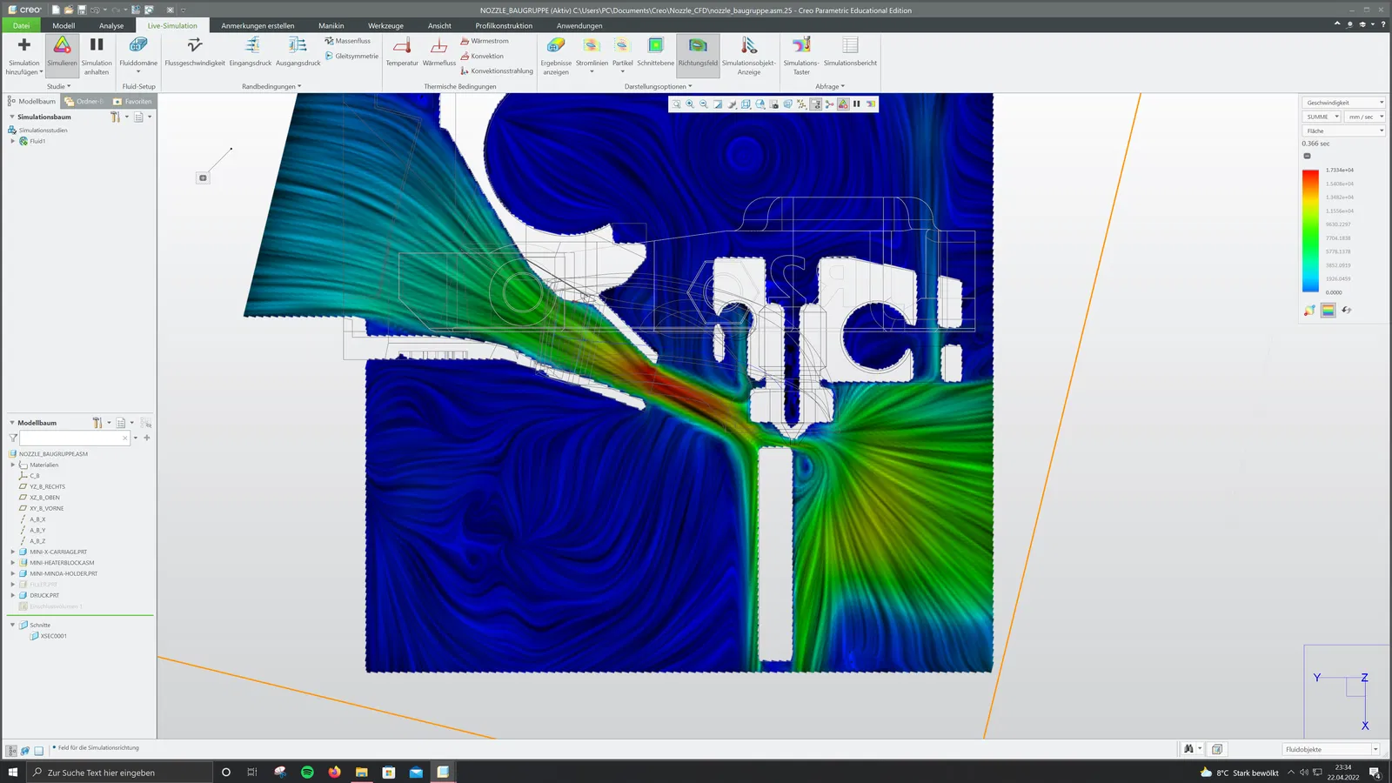Expand MINI-HEATERBLOCK.ASM tree node
Screen dimensions: 1392x783
pos(13,563)
